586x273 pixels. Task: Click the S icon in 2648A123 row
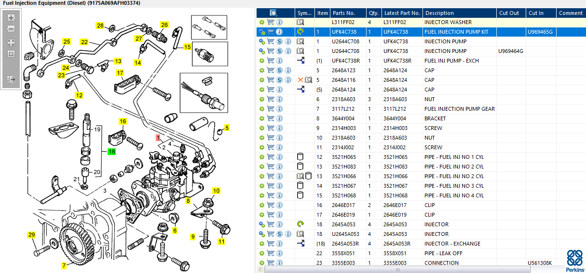pyautogui.click(x=279, y=70)
